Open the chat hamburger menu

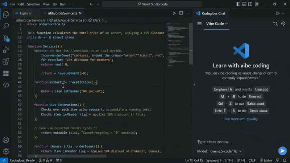(x=199, y=24)
